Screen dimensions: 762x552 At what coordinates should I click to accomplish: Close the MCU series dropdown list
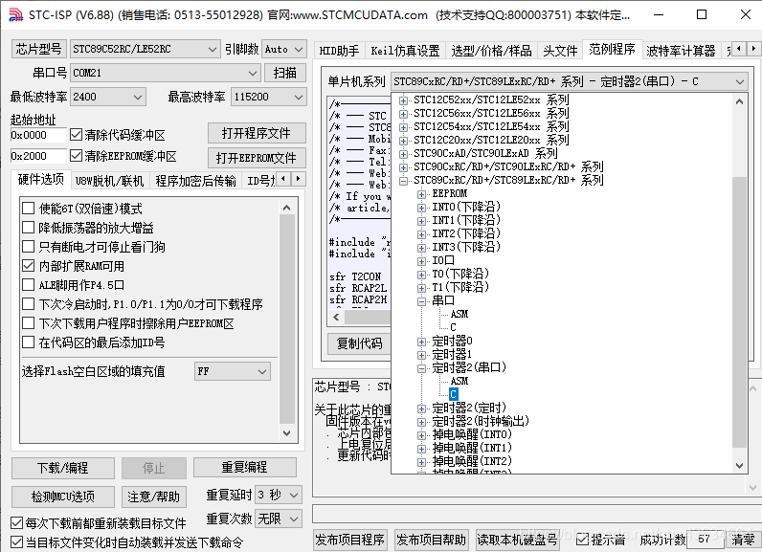pos(739,81)
